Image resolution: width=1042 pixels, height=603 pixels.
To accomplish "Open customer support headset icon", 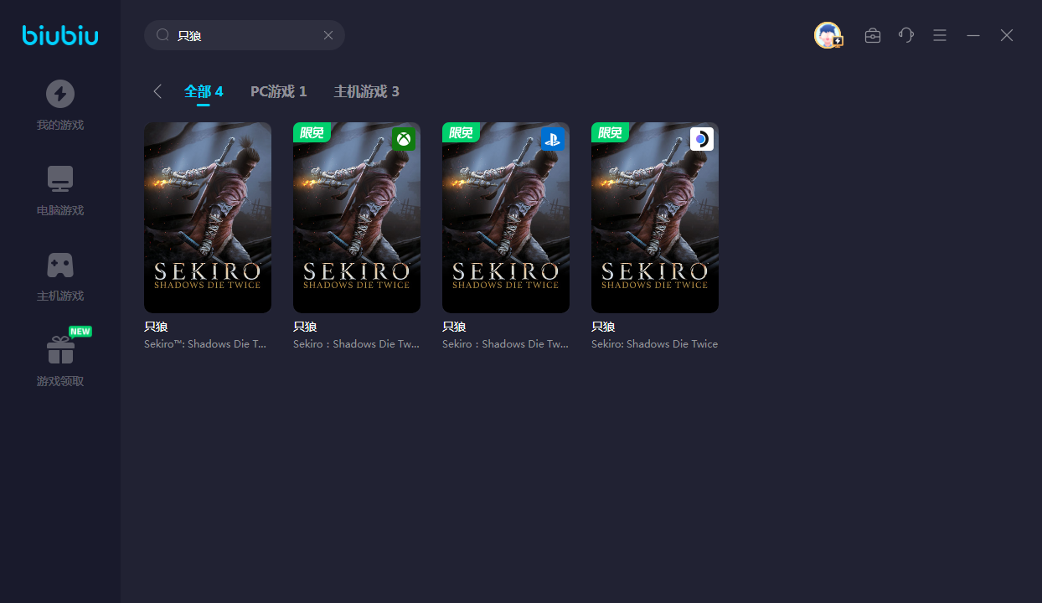I will (906, 35).
